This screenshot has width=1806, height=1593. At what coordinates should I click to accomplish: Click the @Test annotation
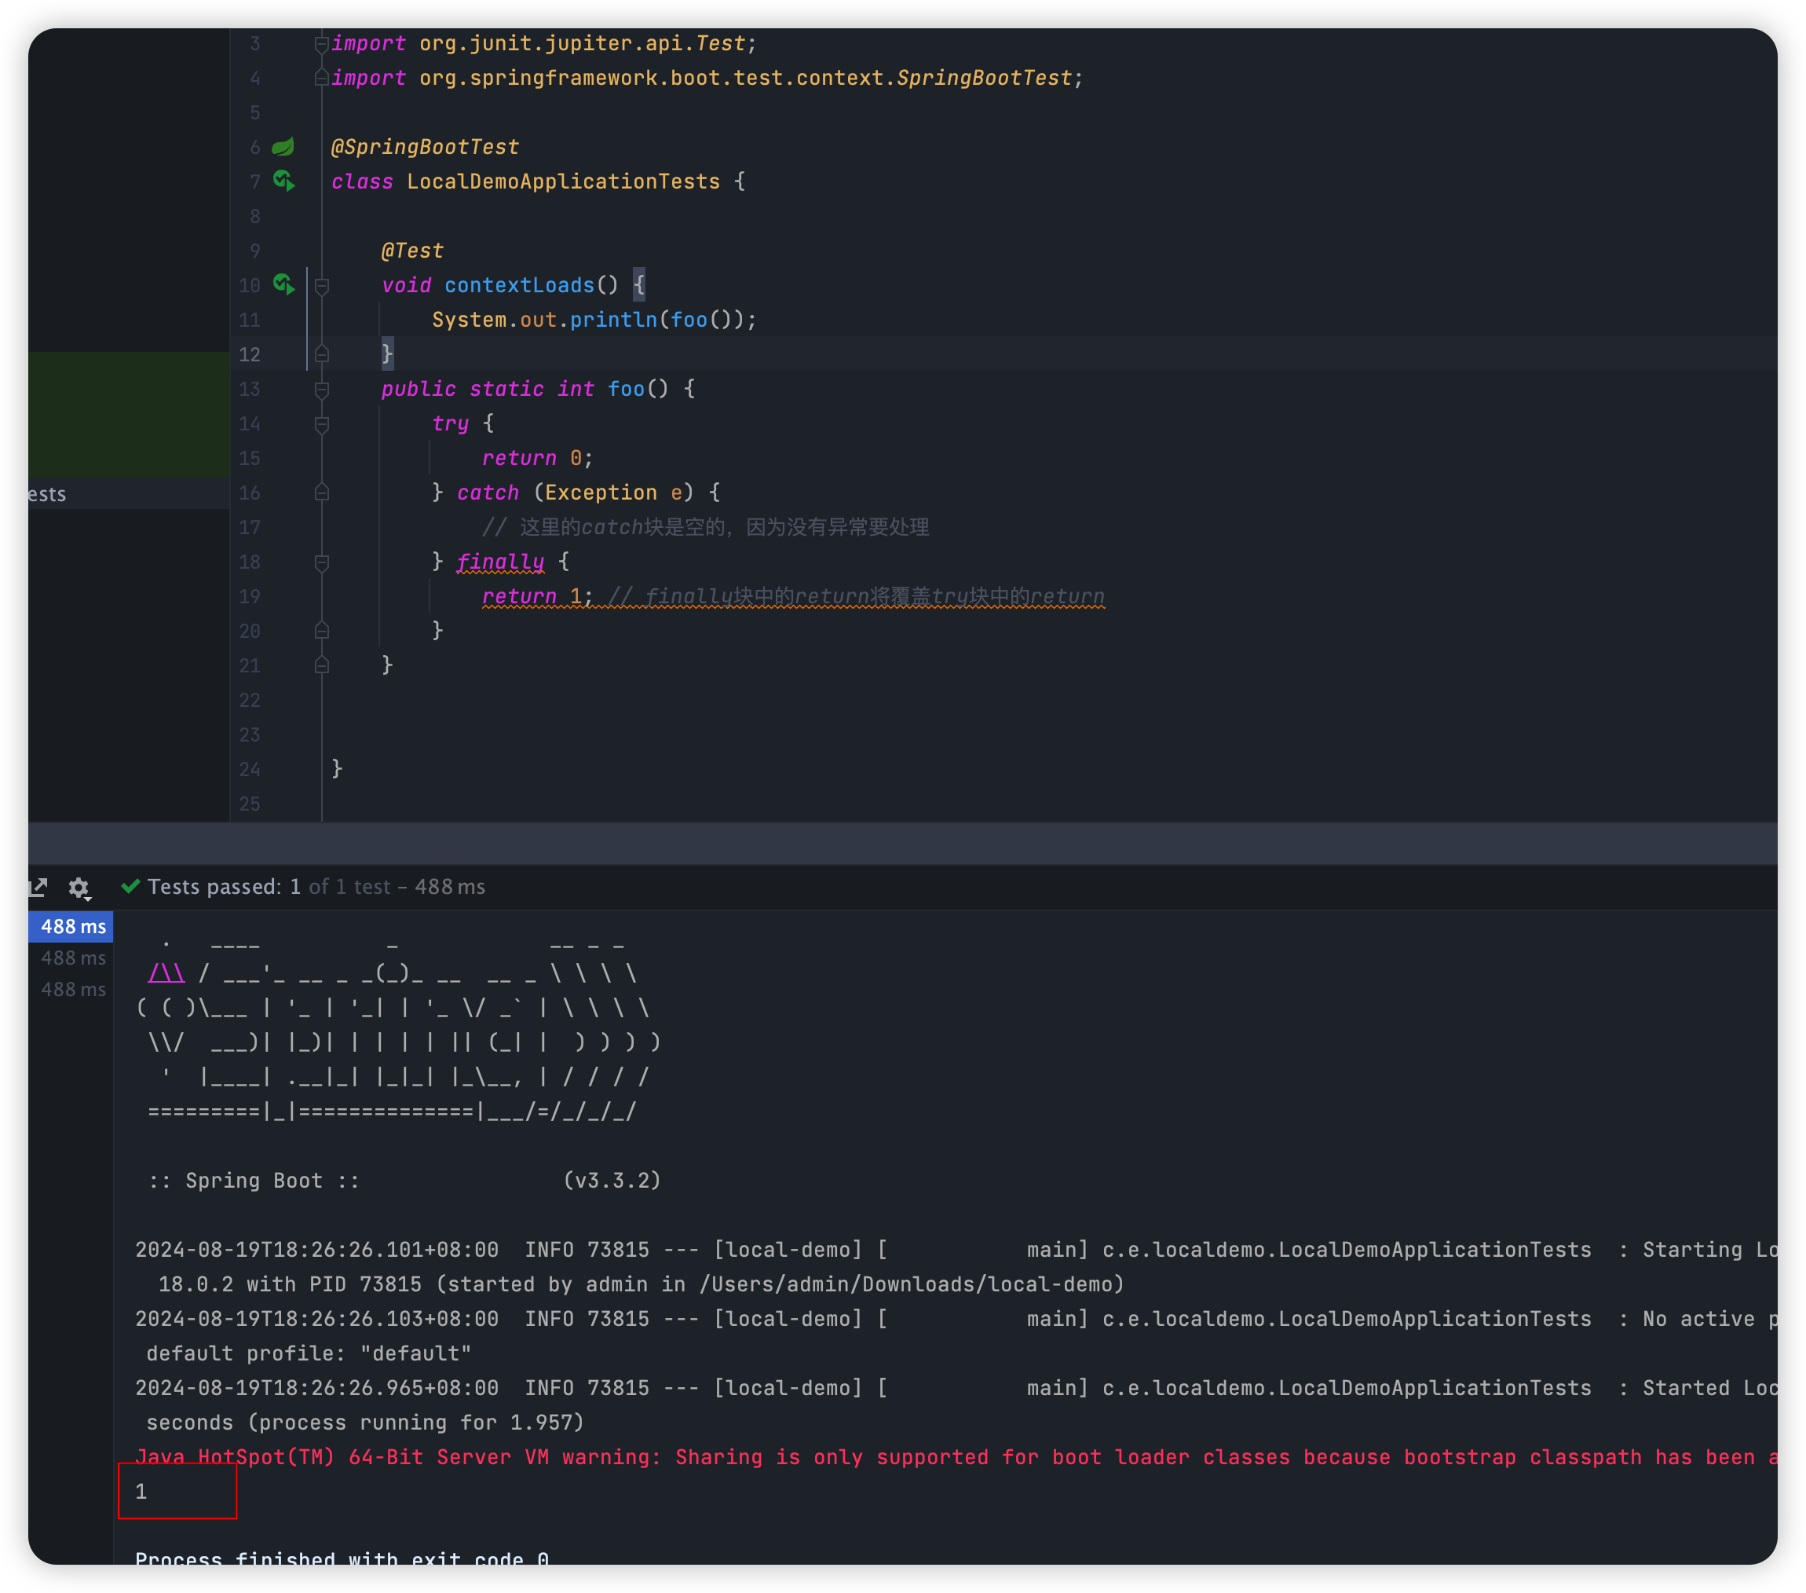(412, 251)
